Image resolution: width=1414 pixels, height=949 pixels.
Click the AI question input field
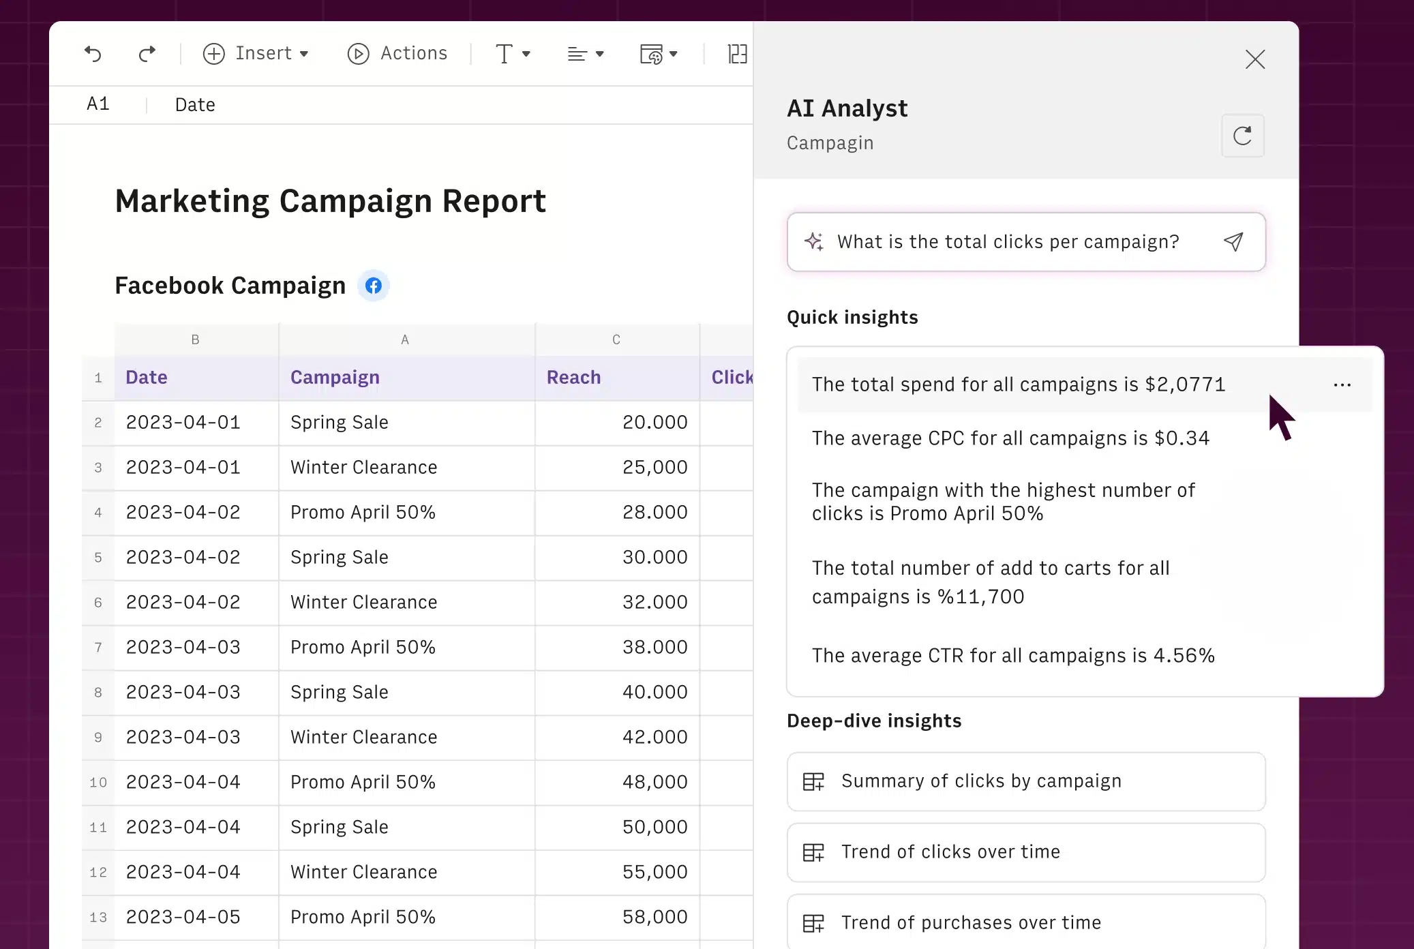click(x=1008, y=242)
